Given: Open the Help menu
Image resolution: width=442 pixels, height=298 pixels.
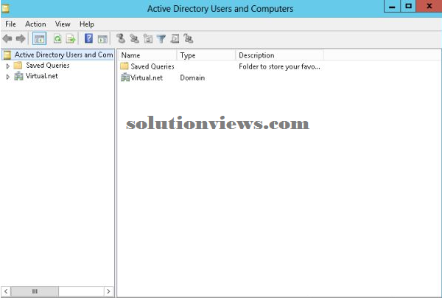Looking at the screenshot, I should (x=86, y=24).
